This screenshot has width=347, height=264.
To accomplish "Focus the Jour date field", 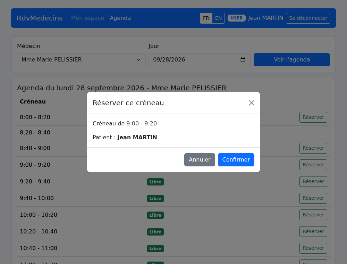I will [x=200, y=60].
